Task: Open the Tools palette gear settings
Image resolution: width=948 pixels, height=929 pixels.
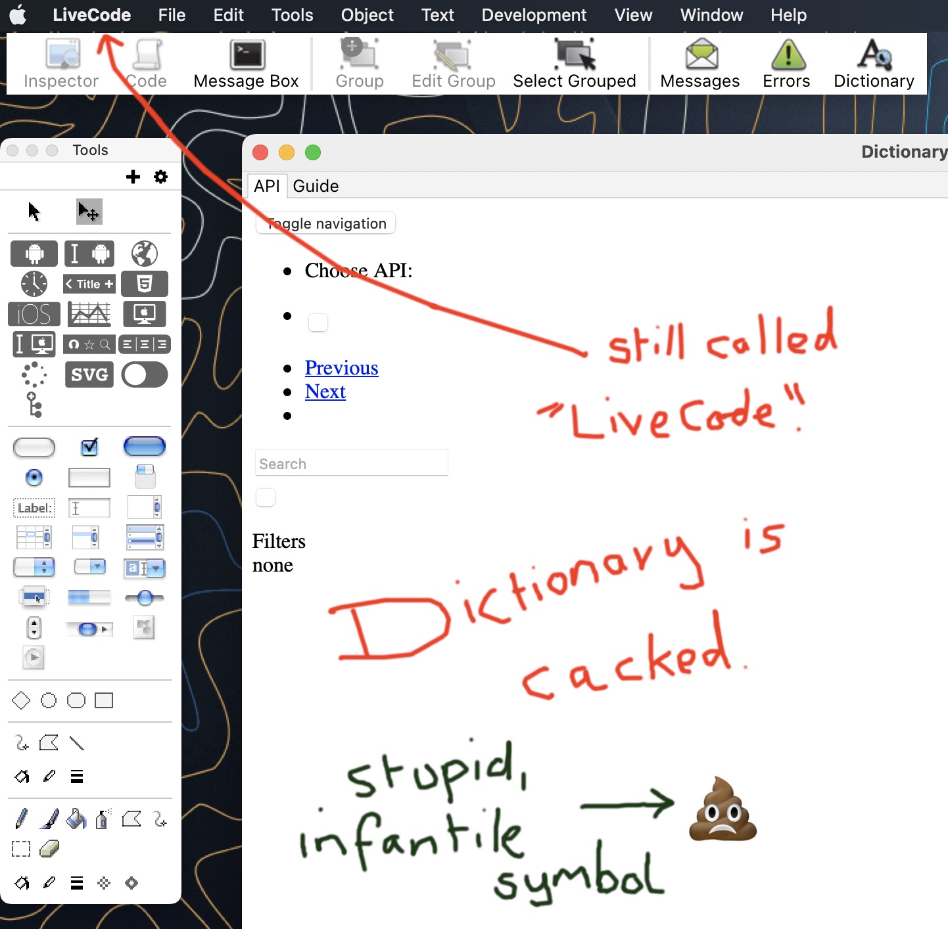Action: pyautogui.click(x=160, y=177)
